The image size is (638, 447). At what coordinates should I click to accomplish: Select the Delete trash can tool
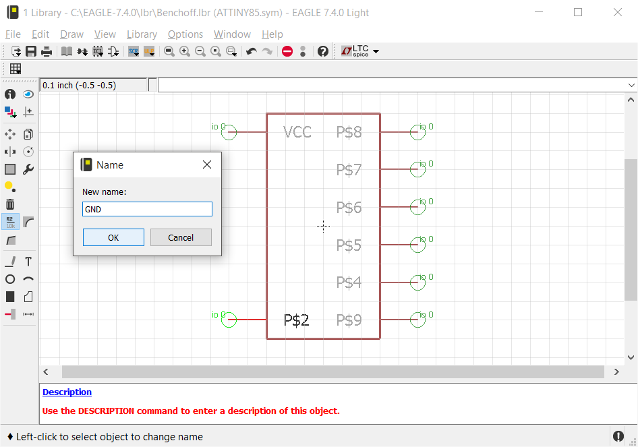(x=10, y=204)
